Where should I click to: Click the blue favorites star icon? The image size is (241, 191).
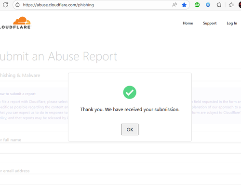point(184,5)
